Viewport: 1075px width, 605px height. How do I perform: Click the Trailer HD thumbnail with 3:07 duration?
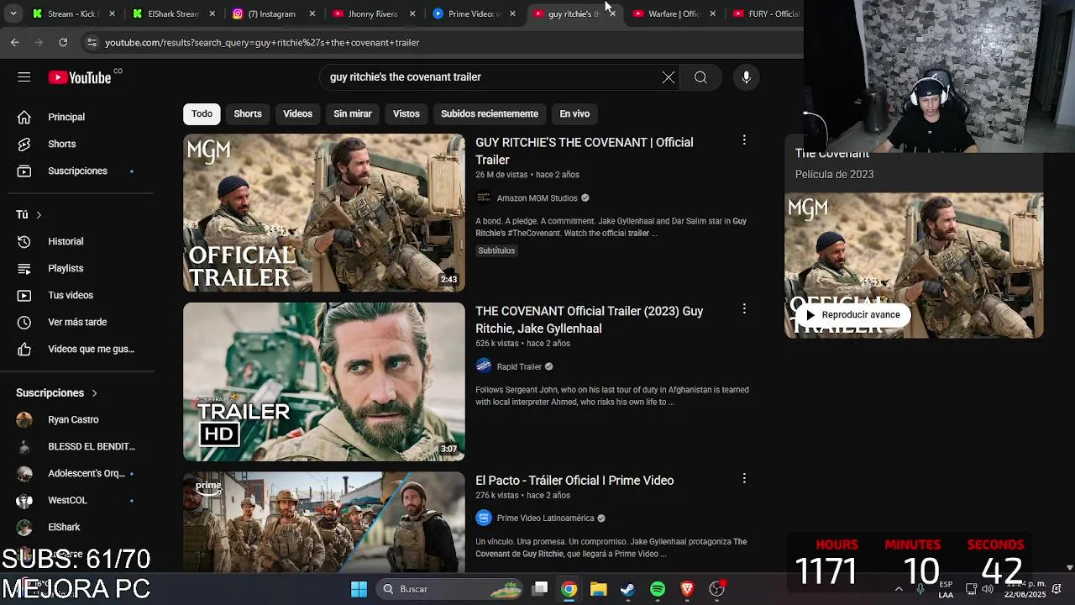tap(324, 381)
